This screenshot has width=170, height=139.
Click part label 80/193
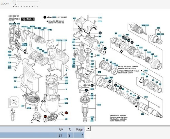tap(24, 27)
